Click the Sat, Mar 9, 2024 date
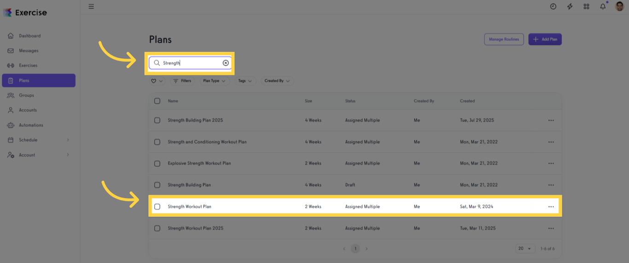Image resolution: width=629 pixels, height=263 pixels. [x=477, y=207]
